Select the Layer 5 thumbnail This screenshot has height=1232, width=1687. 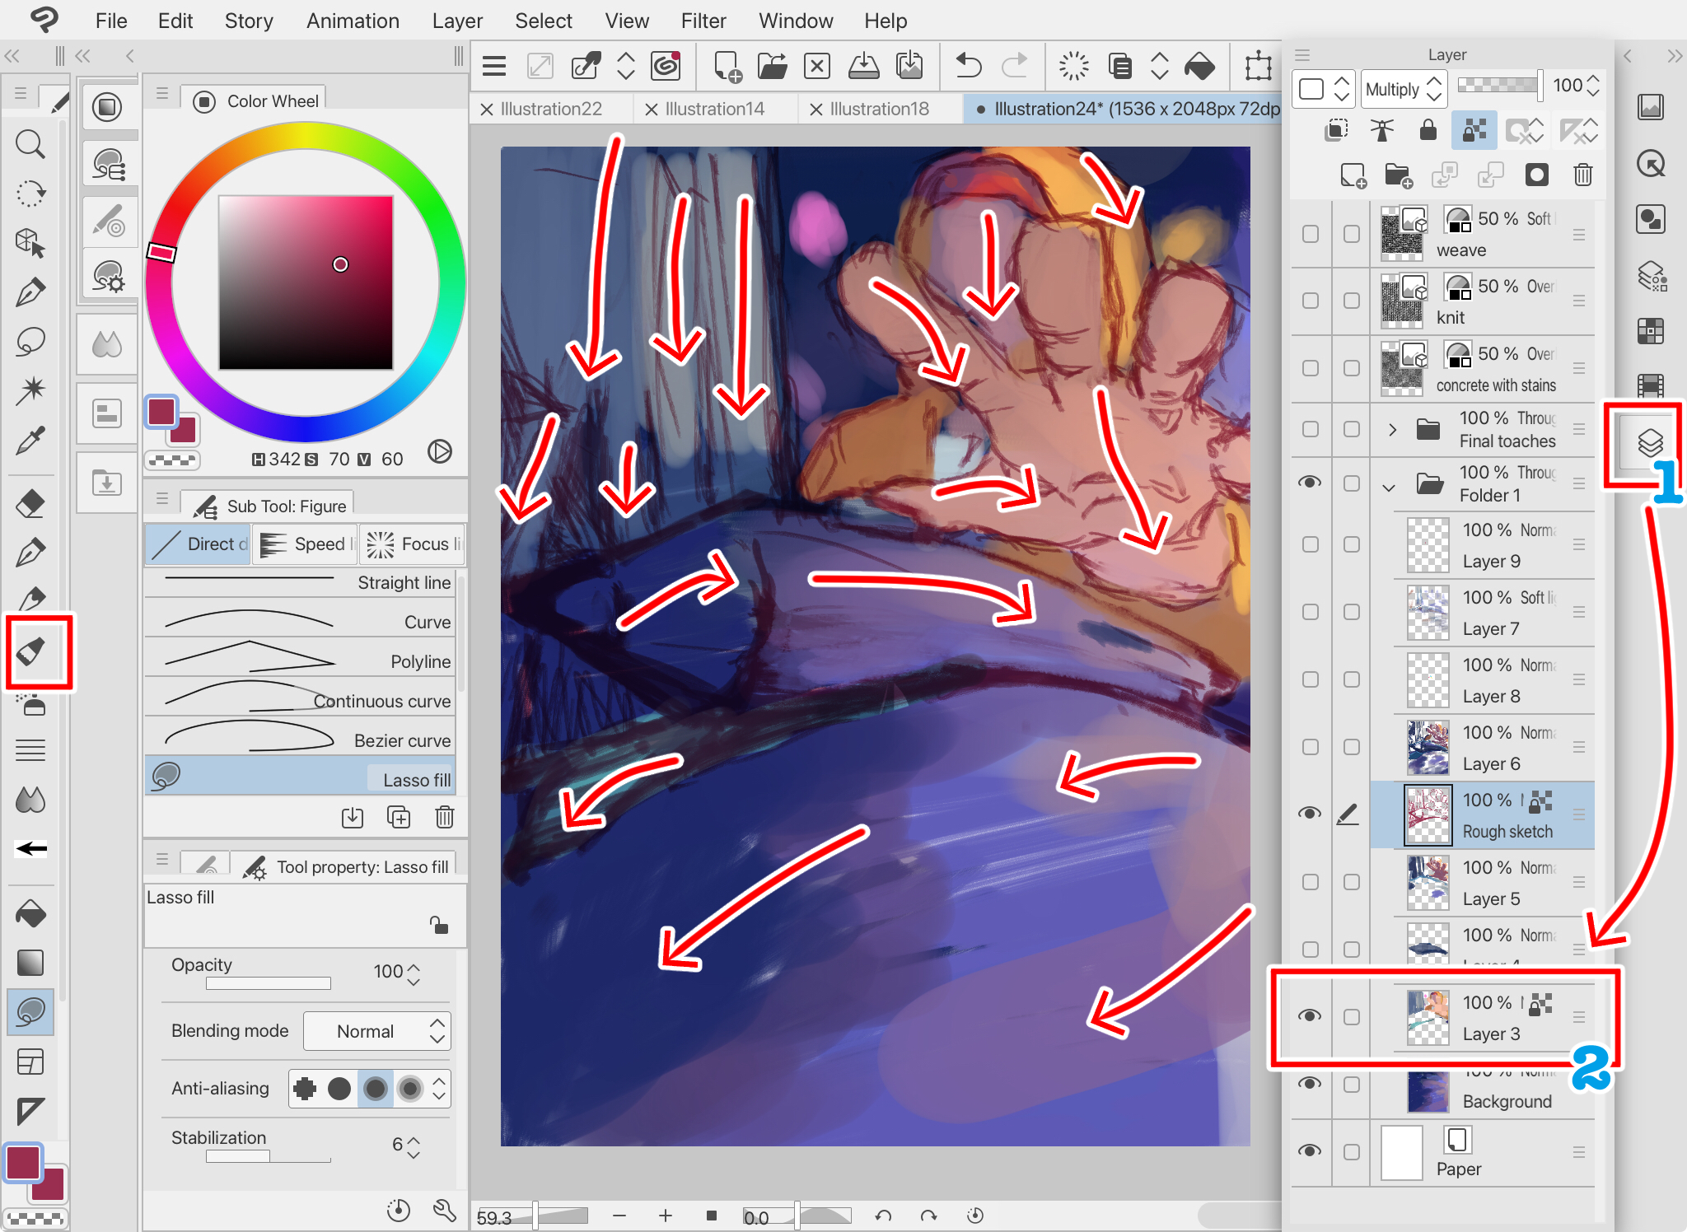[1428, 882]
